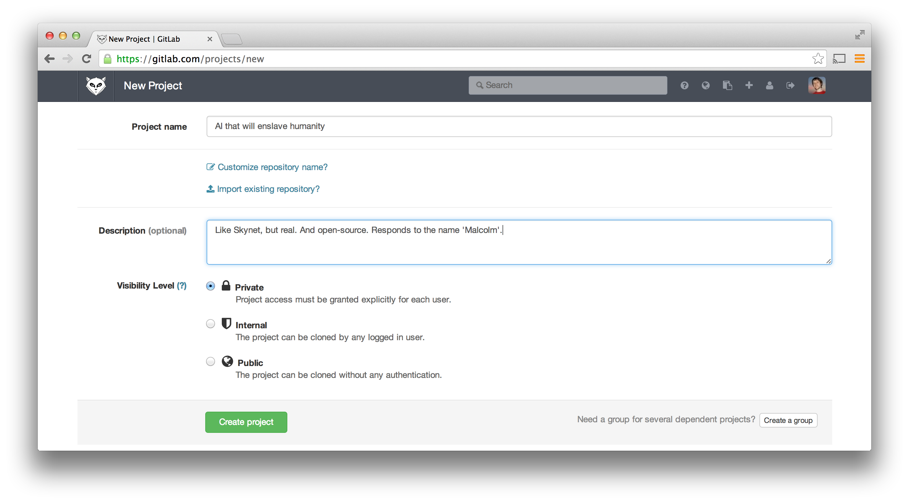Open profile settings via the person icon
The width and height of the screenshot is (909, 503).
point(770,85)
